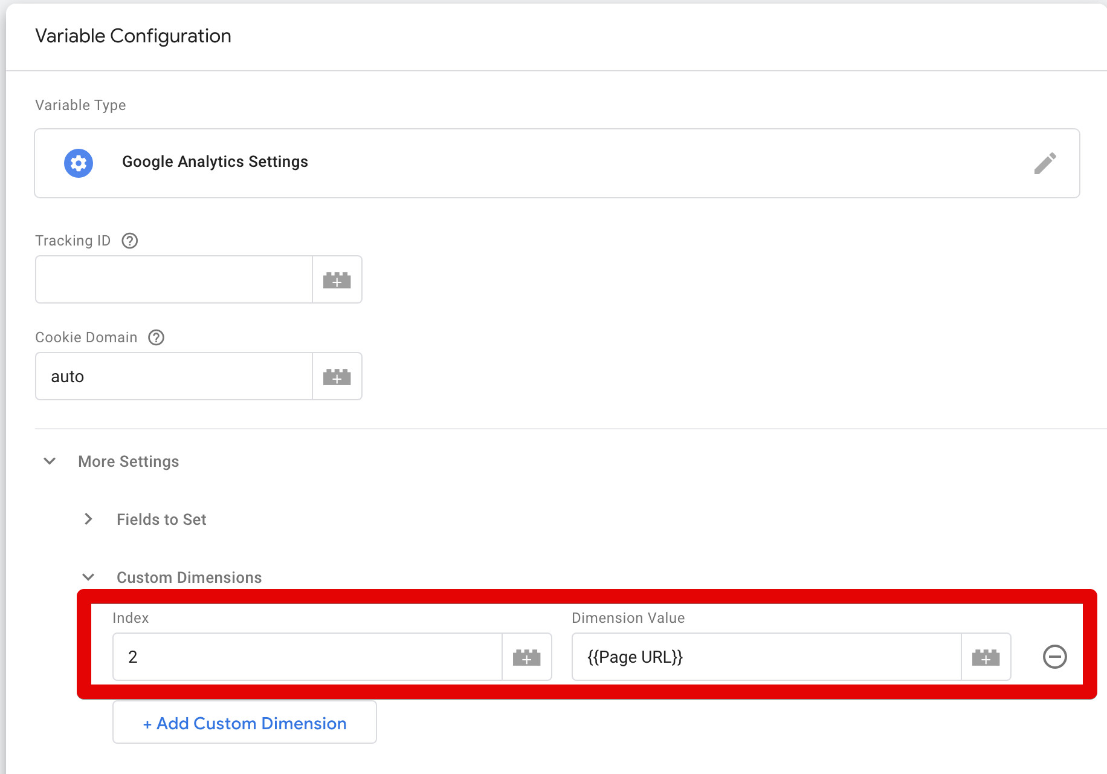Viewport: 1107px width, 774px height.
Task: Expand the Fields to Set section
Action: (88, 519)
